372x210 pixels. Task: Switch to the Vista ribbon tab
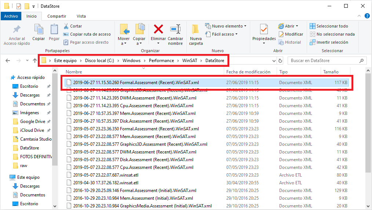pos(81,16)
